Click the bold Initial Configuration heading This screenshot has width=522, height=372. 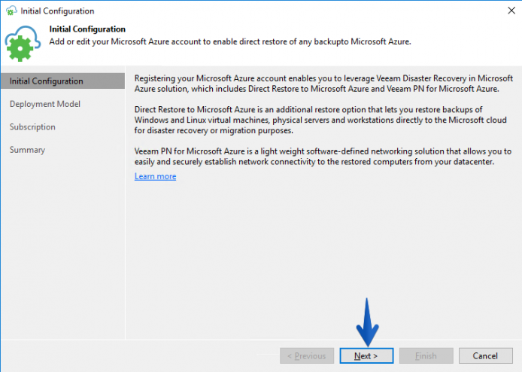tap(87, 29)
